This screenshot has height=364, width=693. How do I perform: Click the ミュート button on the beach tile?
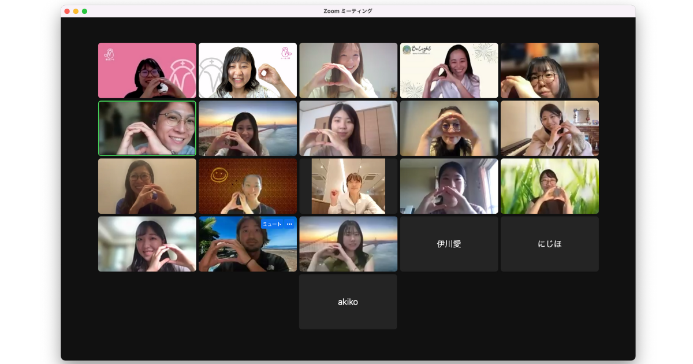coord(271,224)
